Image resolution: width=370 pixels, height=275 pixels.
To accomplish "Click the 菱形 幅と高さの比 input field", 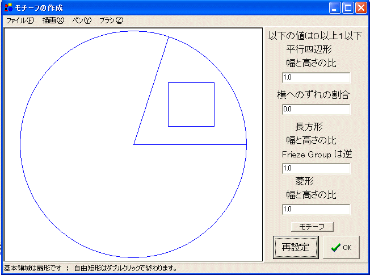I will pos(316,209).
